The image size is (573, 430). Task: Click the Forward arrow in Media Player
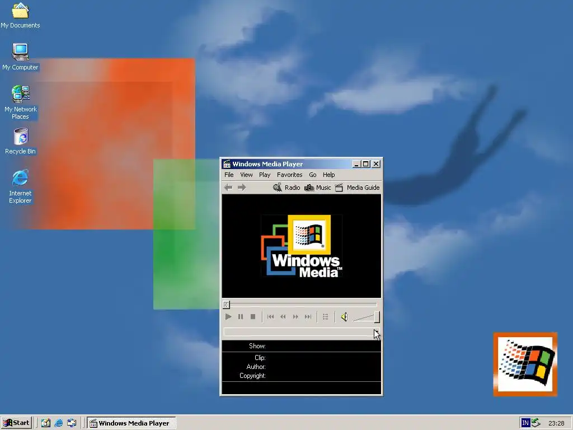point(242,188)
